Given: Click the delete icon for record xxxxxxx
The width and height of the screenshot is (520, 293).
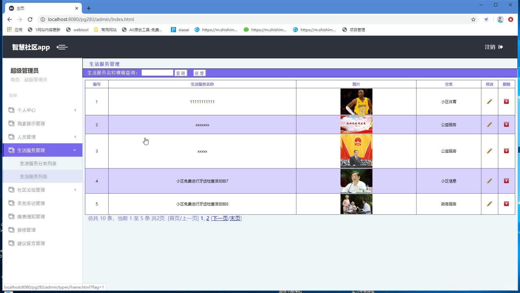Looking at the screenshot, I should point(507,125).
